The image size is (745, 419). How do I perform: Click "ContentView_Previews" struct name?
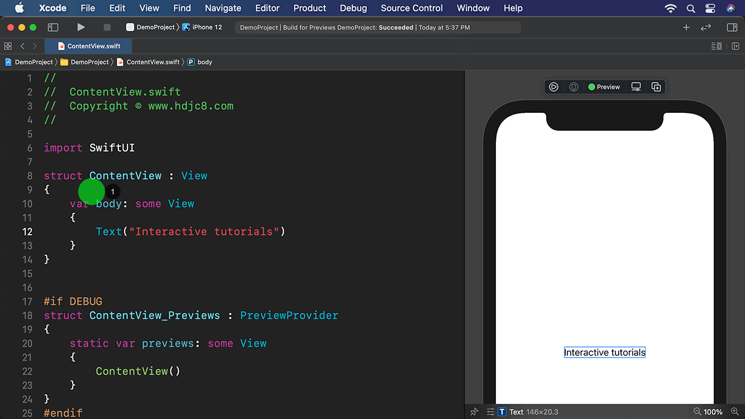coord(155,315)
